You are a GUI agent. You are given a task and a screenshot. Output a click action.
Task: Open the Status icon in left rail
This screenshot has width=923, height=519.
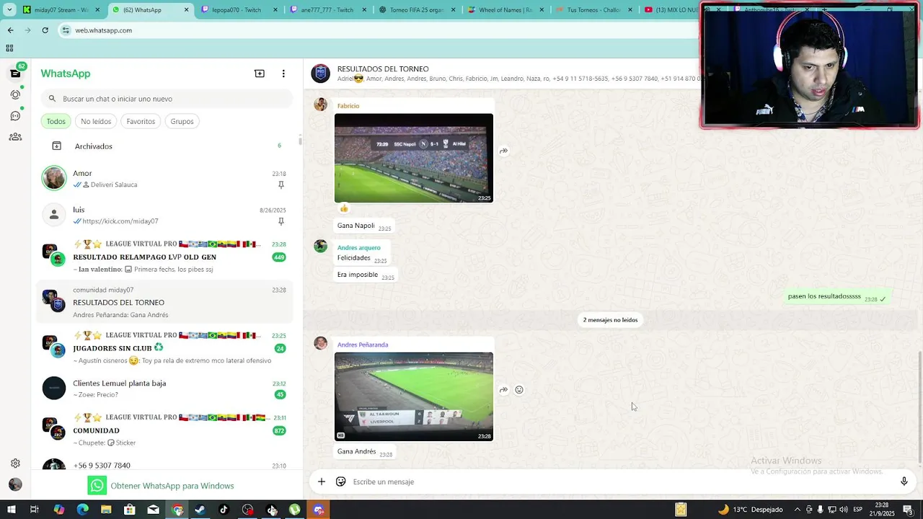[x=15, y=94]
